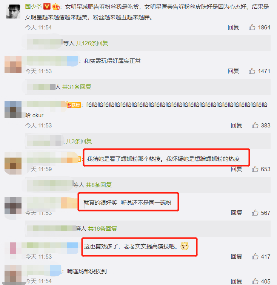Viewport: 277px width, 285px height.
Task: Click the crown membership icon beside 圈少爷
Action: click(x=56, y=7)
